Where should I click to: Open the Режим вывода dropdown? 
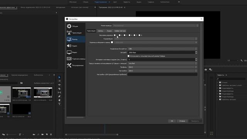click(x=156, y=25)
